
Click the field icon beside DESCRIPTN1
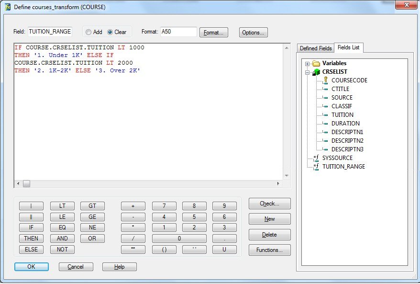(325, 132)
